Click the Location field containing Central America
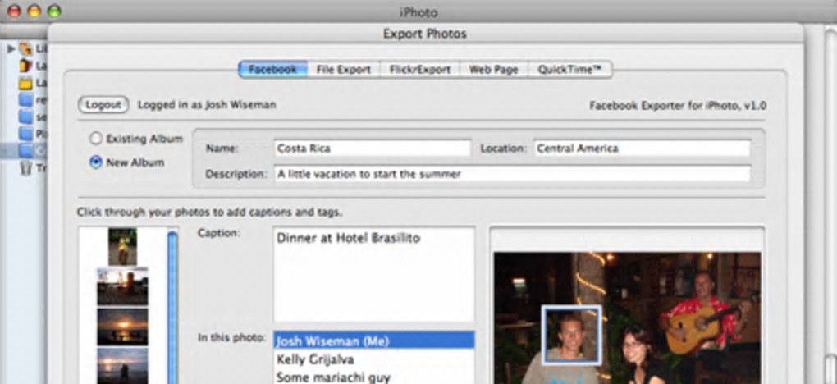The width and height of the screenshot is (837, 384). (643, 149)
